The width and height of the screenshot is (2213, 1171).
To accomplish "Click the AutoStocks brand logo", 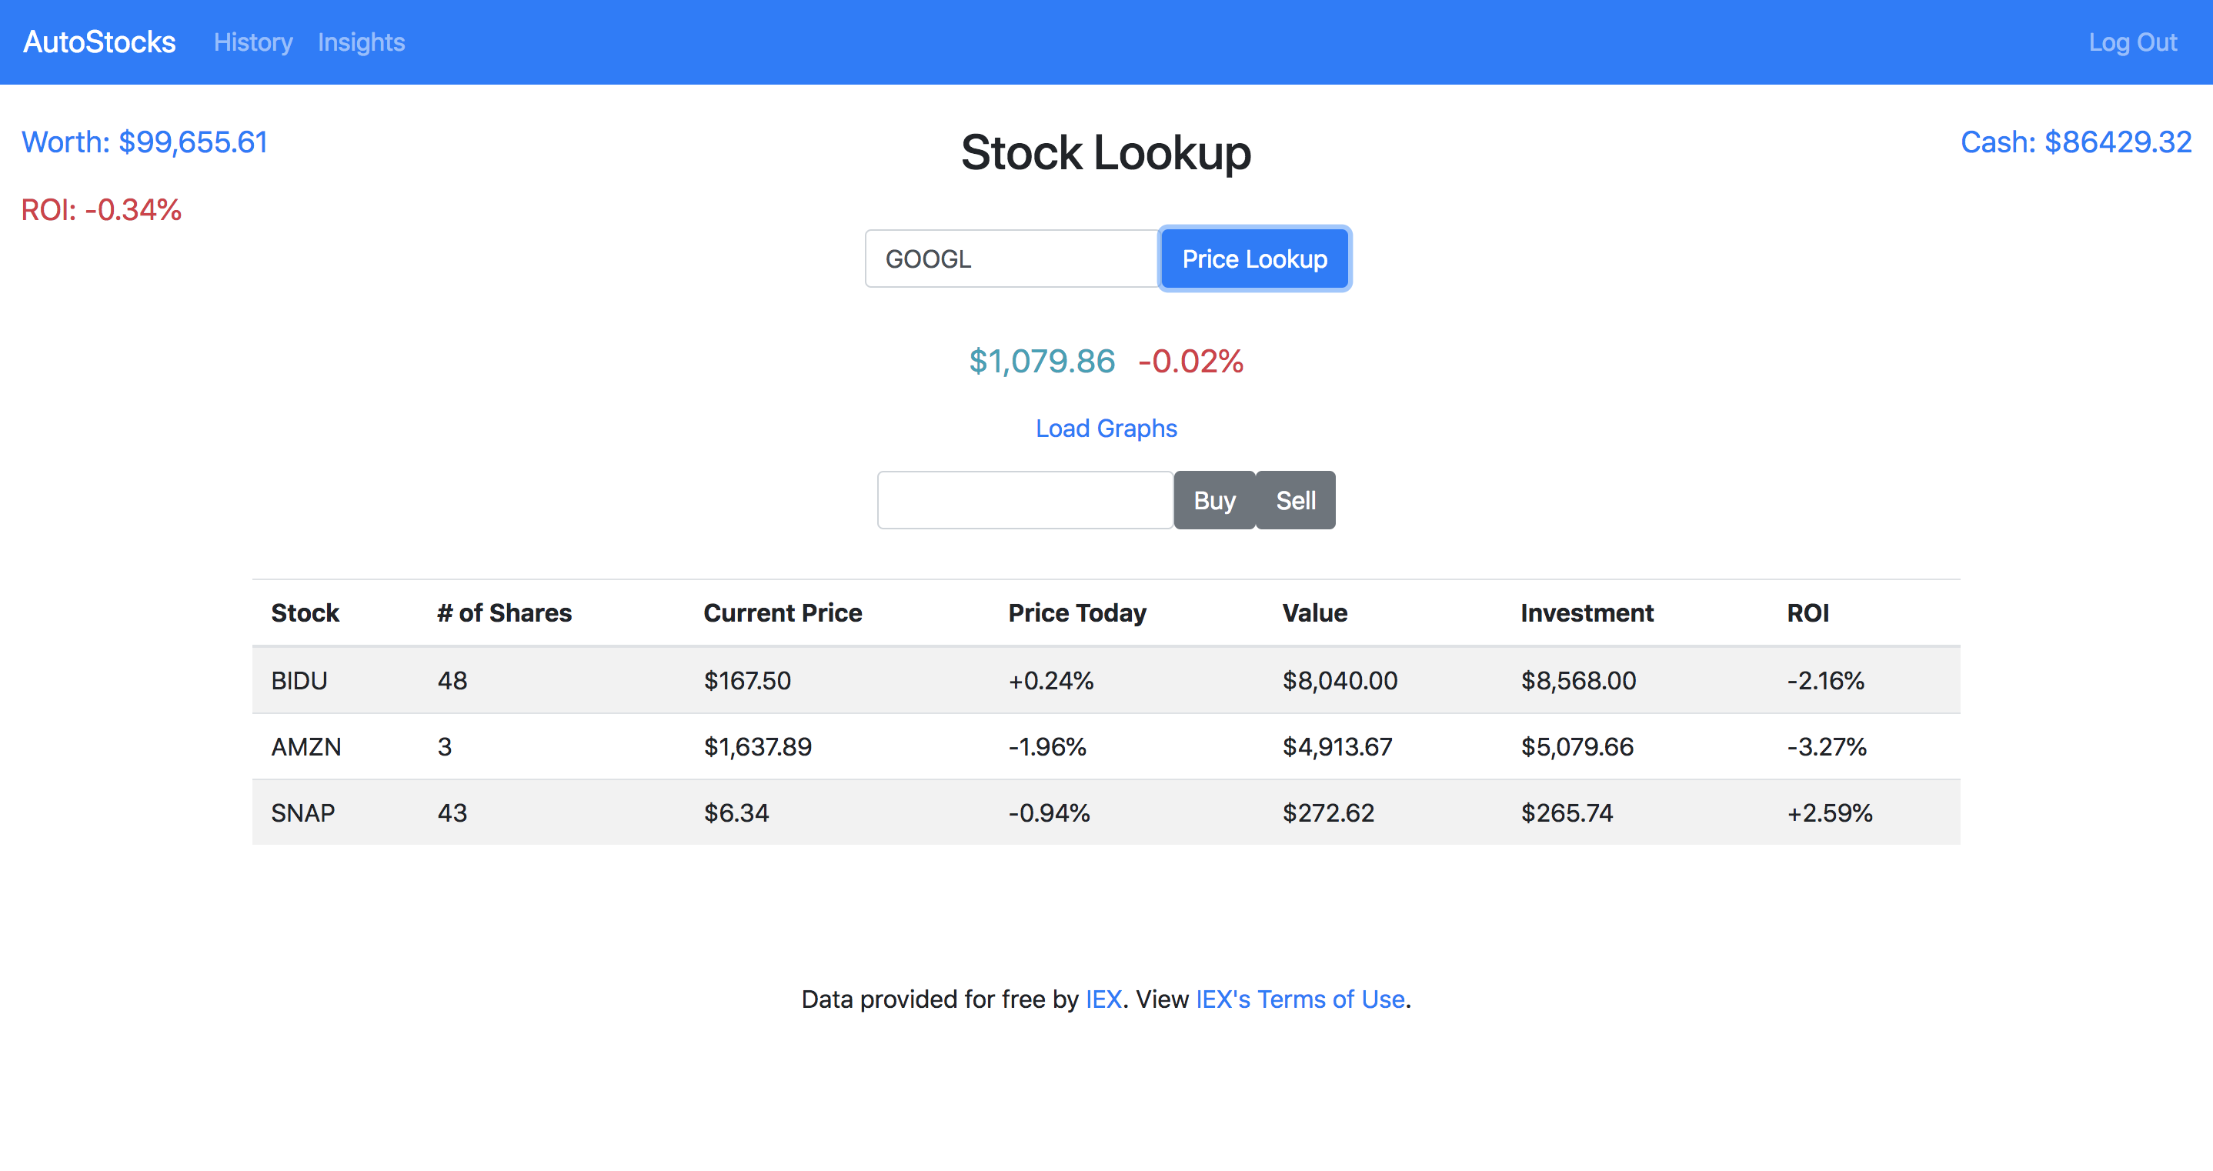I will point(98,42).
